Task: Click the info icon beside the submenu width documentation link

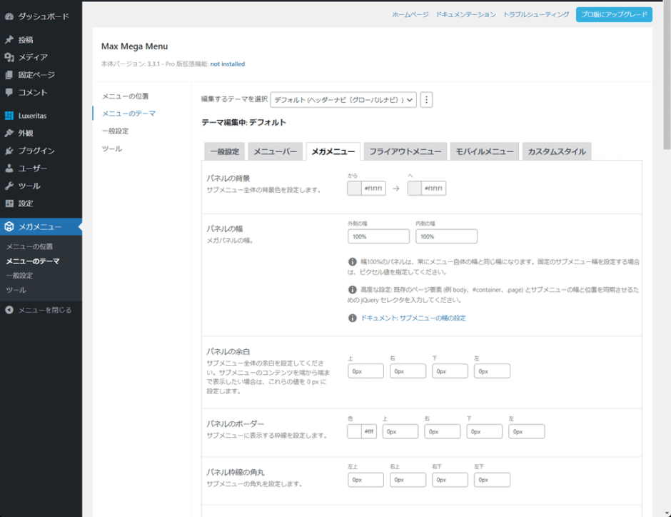Action: (352, 318)
